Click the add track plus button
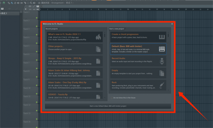 coord(26,9)
